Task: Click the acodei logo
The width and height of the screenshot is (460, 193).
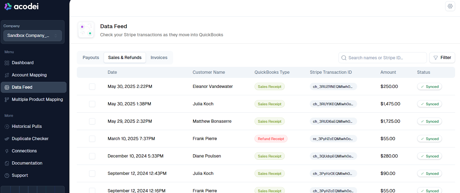Action: coord(22,6)
